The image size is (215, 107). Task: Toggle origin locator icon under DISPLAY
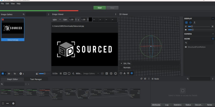pos(195,23)
